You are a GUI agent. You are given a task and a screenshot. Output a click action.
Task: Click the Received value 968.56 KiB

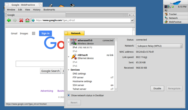[x=141, y=68]
